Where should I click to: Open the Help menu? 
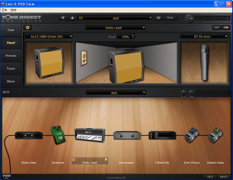point(14,10)
